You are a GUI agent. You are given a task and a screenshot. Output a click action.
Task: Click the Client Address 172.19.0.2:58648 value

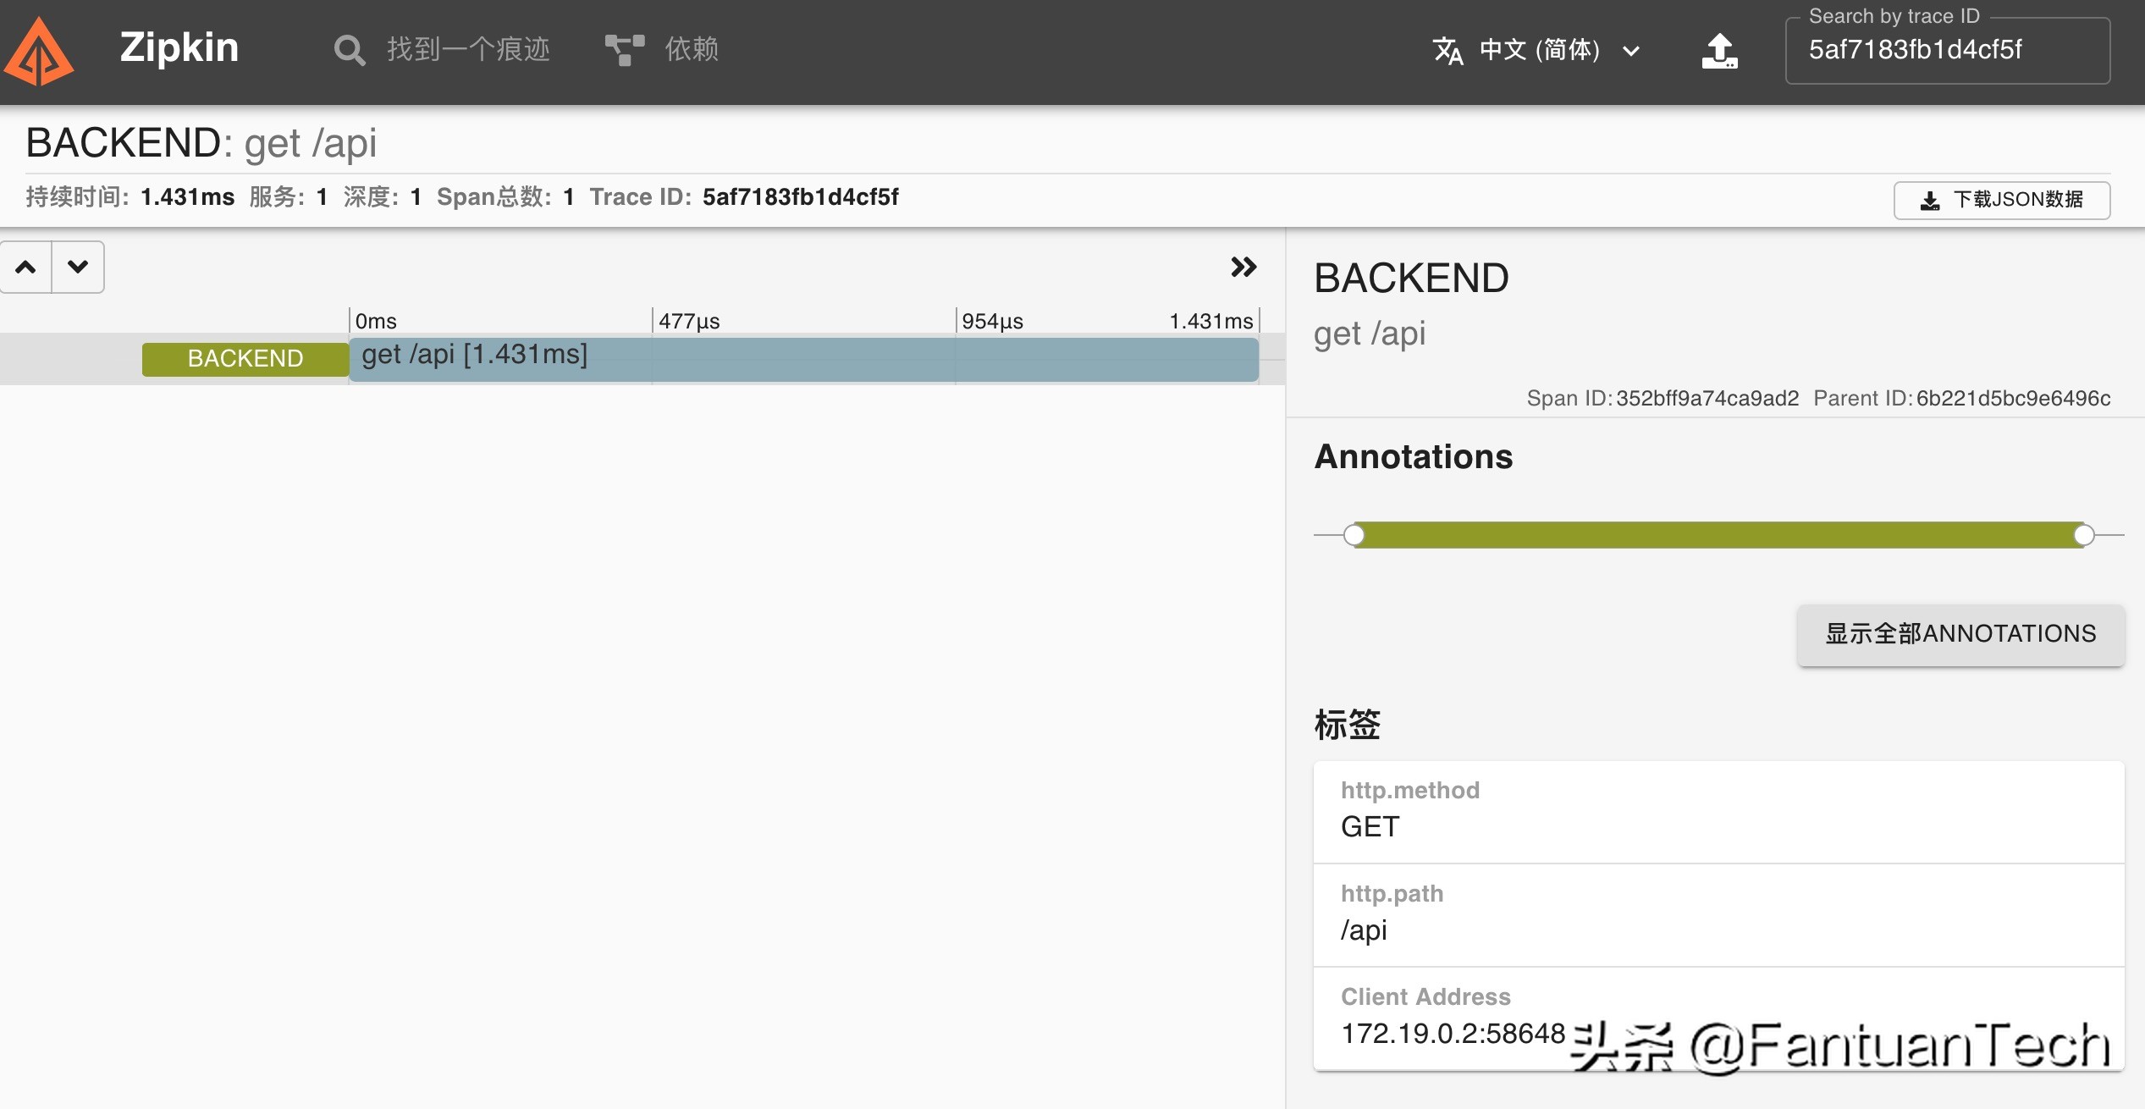click(1453, 1034)
